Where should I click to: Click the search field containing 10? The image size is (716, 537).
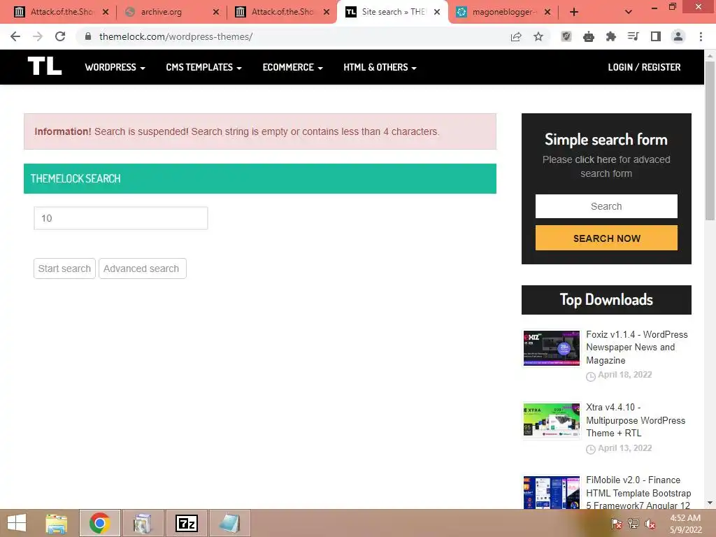pyautogui.click(x=120, y=218)
